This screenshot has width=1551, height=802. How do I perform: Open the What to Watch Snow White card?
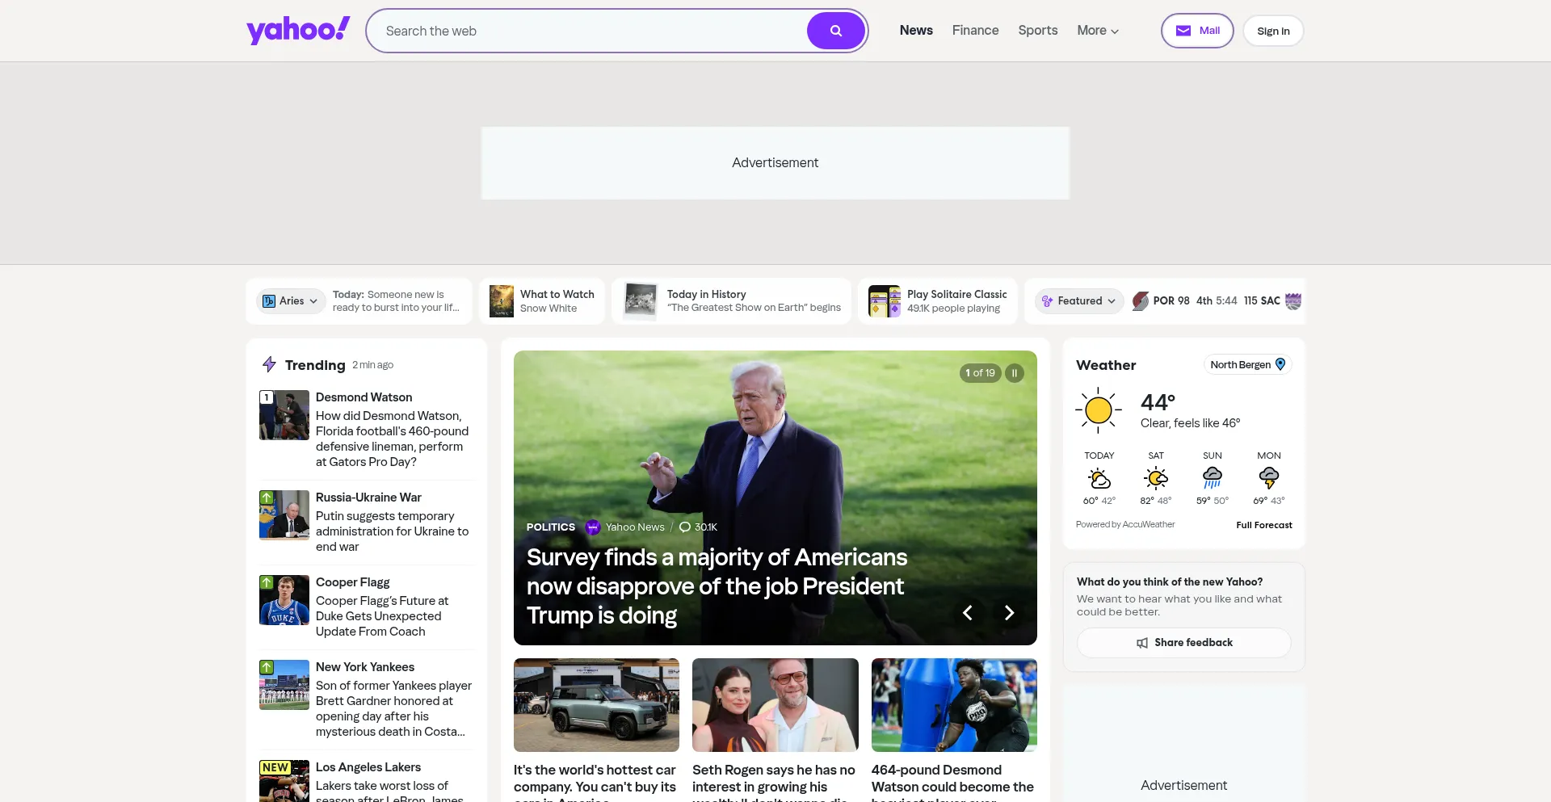pos(542,301)
